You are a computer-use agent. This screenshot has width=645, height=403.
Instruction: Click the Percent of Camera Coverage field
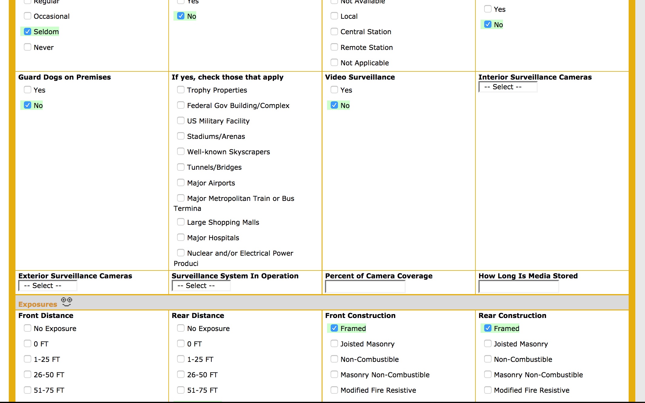click(365, 286)
